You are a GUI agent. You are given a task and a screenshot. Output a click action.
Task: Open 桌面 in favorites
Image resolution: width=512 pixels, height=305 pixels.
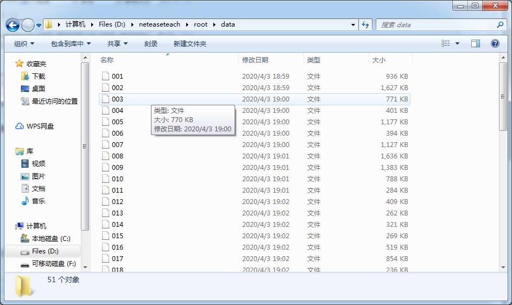(x=39, y=88)
